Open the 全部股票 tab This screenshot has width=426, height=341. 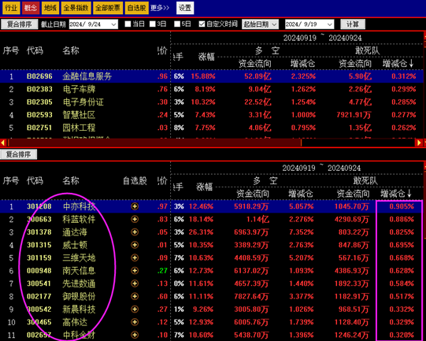tap(108, 8)
